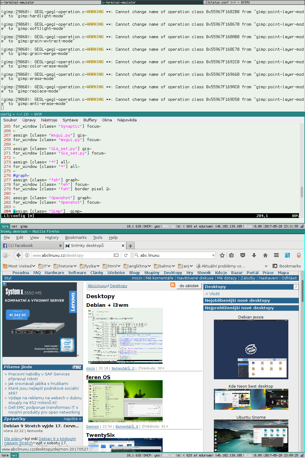305x458 pixels.
Task: Toggle Reader View in the address bar
Action: [116, 255]
